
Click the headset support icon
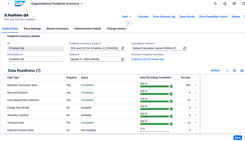tap(225, 4)
